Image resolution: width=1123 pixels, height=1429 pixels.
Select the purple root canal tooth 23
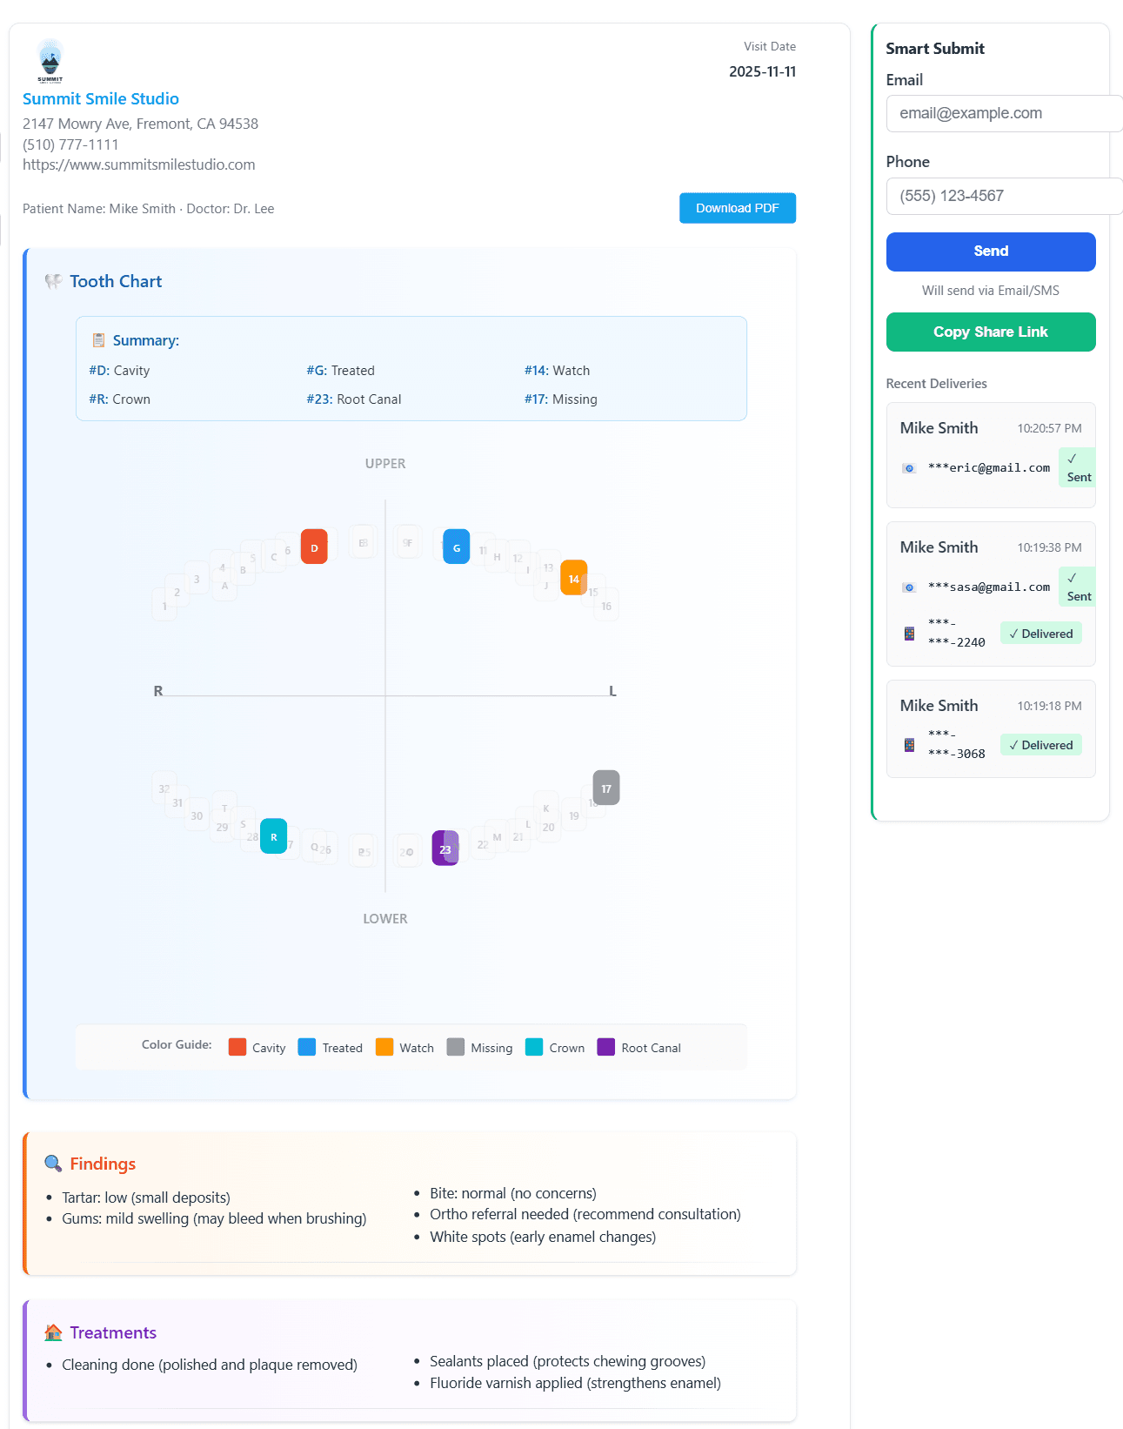pos(445,848)
